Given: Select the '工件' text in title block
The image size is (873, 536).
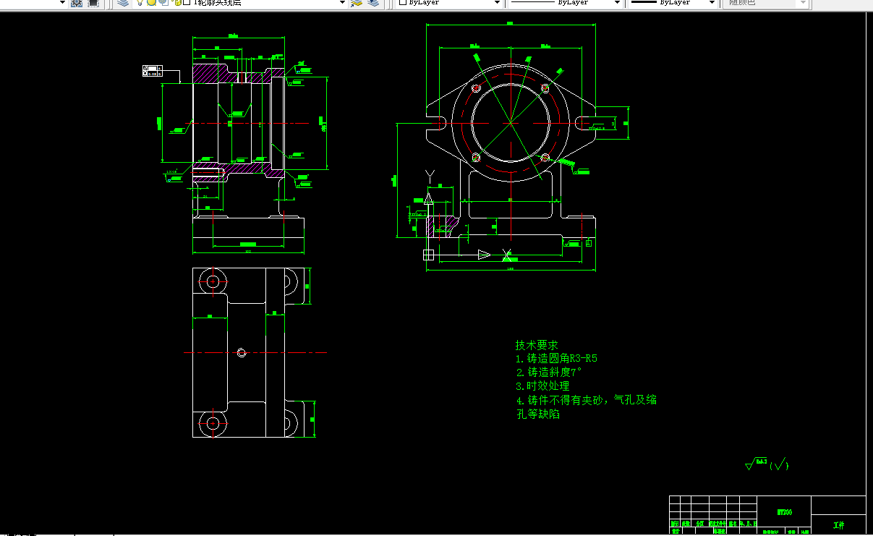Looking at the screenshot, I should click(x=838, y=525).
